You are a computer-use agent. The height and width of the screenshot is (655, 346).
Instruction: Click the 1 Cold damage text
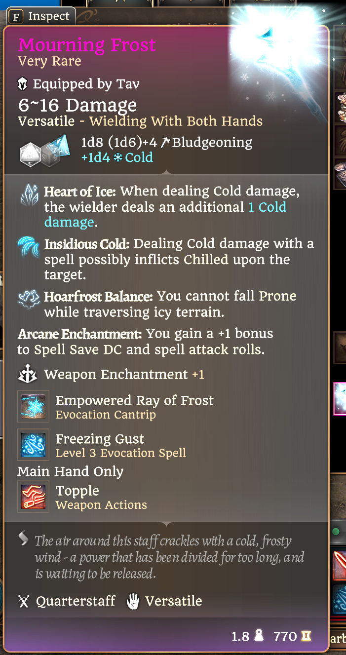click(165, 214)
